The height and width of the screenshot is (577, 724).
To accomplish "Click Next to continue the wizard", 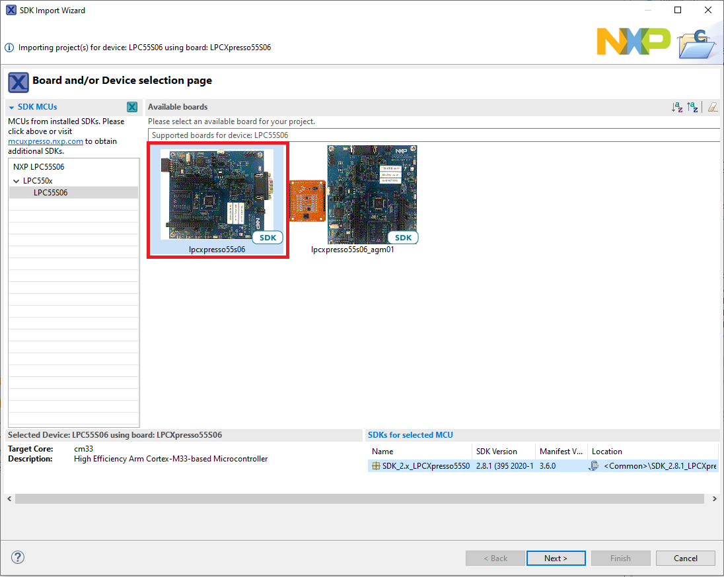I will [556, 558].
